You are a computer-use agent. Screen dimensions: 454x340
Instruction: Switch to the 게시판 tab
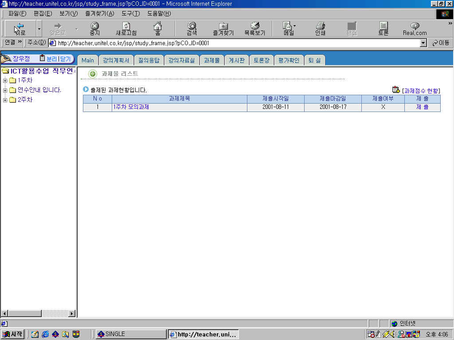coord(236,60)
